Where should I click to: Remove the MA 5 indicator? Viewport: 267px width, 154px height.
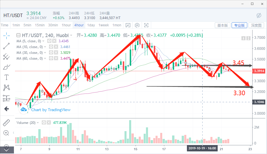[x=54, y=41]
